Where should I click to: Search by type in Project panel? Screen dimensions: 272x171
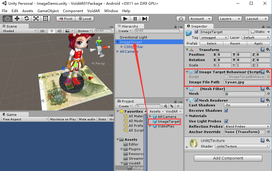click(x=166, y=106)
